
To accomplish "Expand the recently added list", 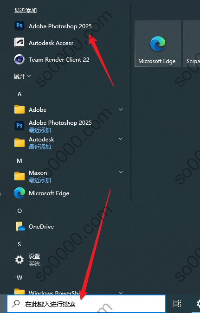I will click(22, 76).
